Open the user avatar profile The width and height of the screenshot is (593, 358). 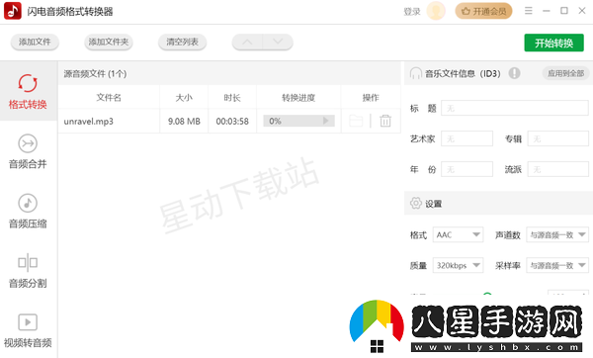pos(436,11)
